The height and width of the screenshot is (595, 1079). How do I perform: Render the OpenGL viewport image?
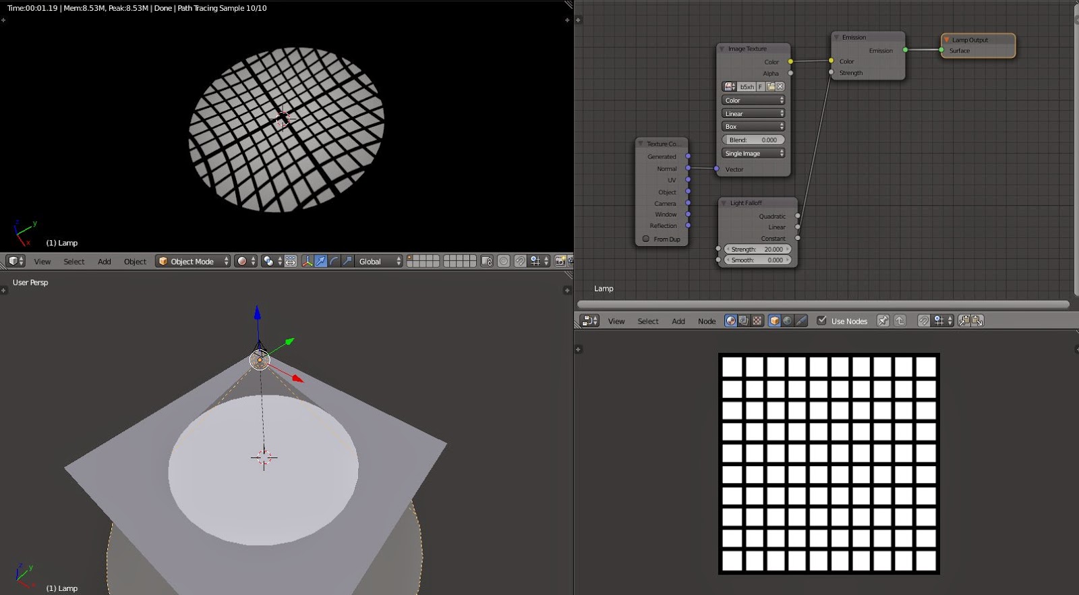point(560,261)
